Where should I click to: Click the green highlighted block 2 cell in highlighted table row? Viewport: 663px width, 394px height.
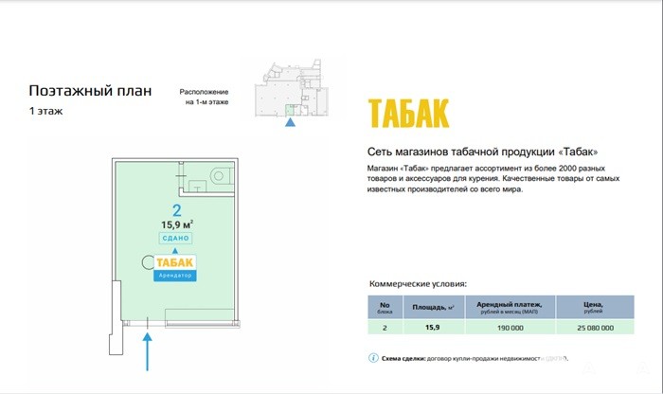click(x=385, y=328)
